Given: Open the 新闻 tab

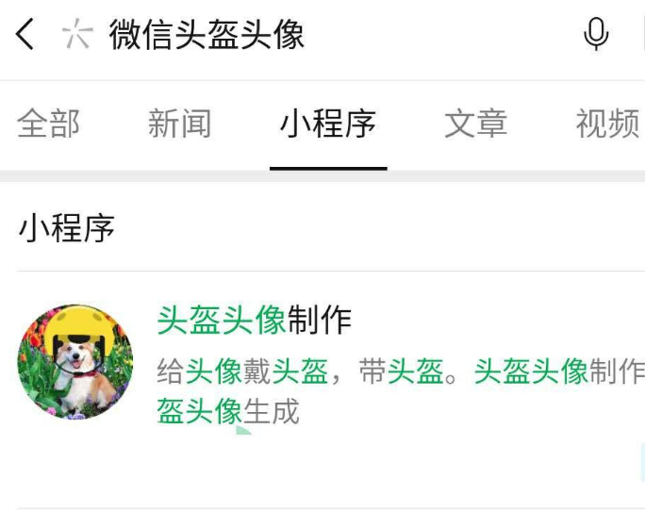Looking at the screenshot, I should [x=180, y=124].
